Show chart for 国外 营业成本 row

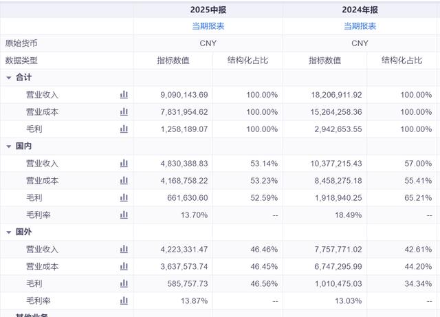[x=124, y=266]
